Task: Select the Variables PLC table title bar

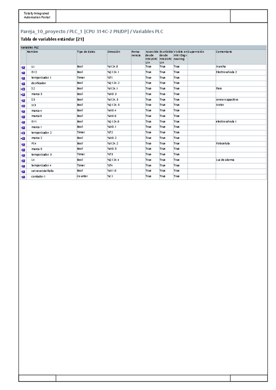Action: pos(144,47)
